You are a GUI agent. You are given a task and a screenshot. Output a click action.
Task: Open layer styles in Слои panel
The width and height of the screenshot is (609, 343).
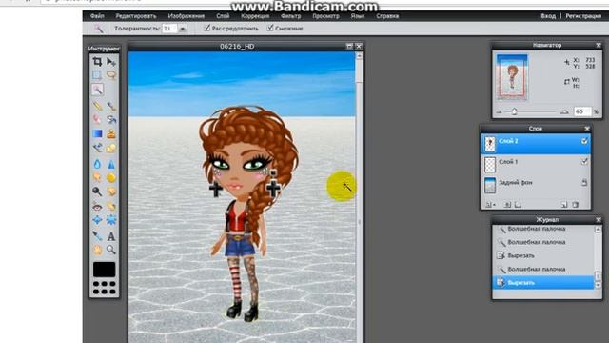click(518, 205)
